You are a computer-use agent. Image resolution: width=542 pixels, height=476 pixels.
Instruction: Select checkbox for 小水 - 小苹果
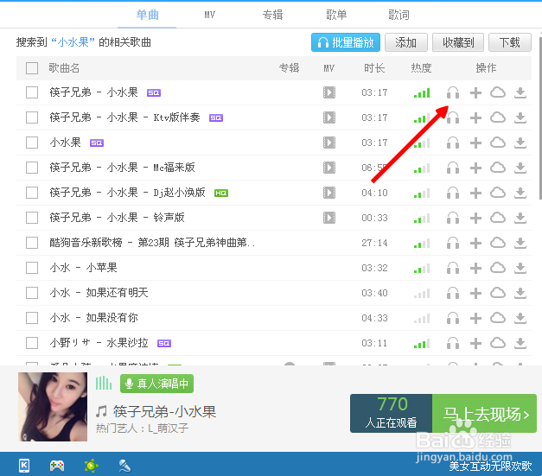point(32,268)
